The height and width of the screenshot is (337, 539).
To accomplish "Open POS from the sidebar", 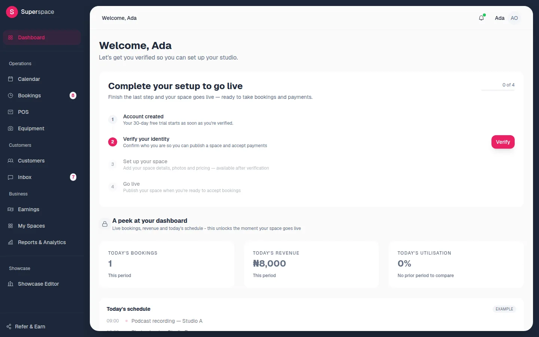I will (x=42, y=112).
